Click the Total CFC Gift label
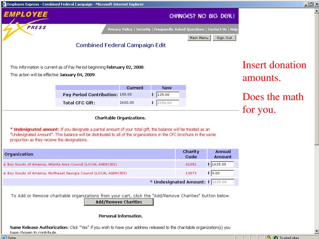 click(79, 103)
